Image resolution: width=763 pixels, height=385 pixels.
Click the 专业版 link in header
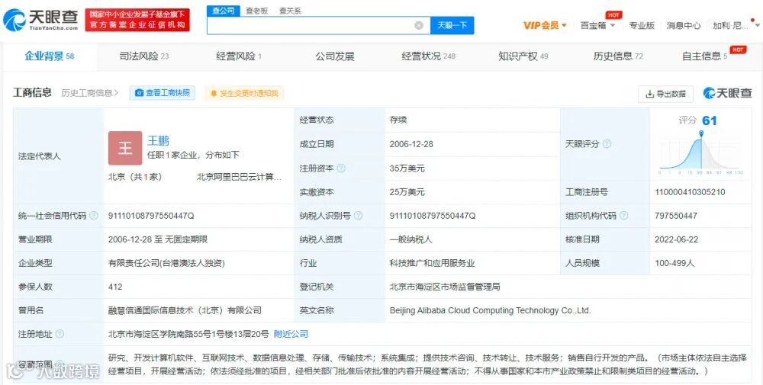(642, 25)
